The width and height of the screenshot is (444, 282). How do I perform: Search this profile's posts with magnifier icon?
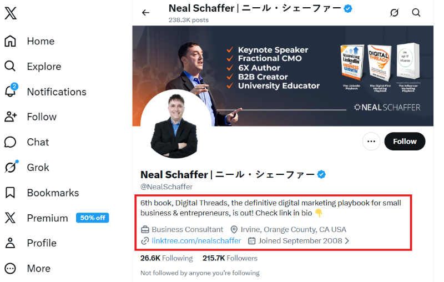click(416, 13)
